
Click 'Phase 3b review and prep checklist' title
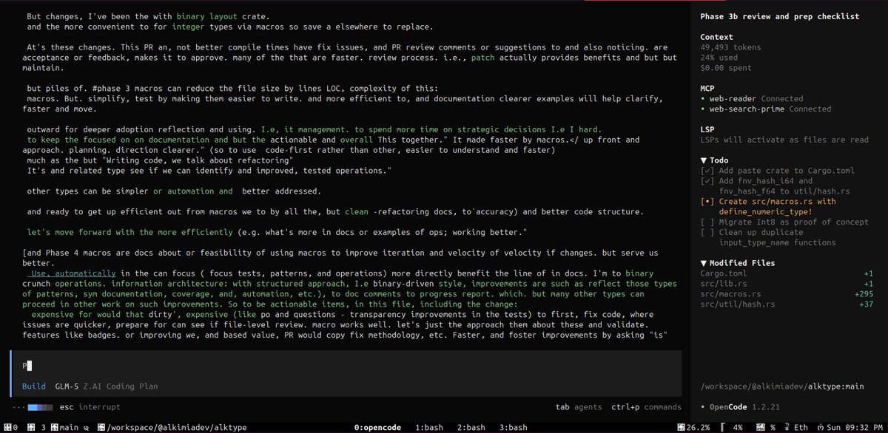pos(780,16)
